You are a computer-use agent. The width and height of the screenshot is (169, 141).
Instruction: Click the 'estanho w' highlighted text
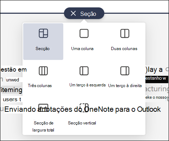[x=156, y=78]
